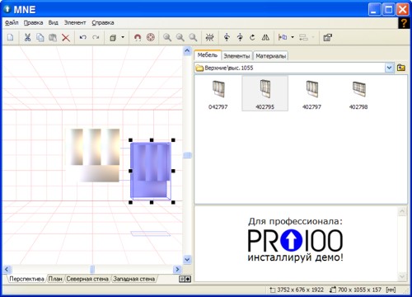The width and height of the screenshot is (412, 297).
Task: Switch to the План view tab
Action: pyautogui.click(x=55, y=279)
